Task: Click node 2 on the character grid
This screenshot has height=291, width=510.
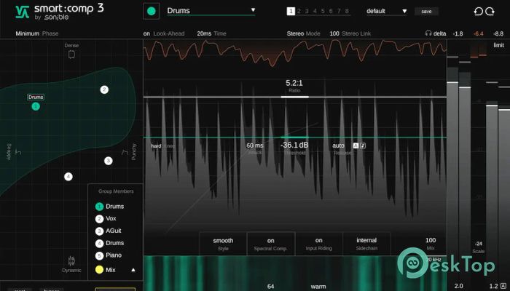Action: click(104, 89)
